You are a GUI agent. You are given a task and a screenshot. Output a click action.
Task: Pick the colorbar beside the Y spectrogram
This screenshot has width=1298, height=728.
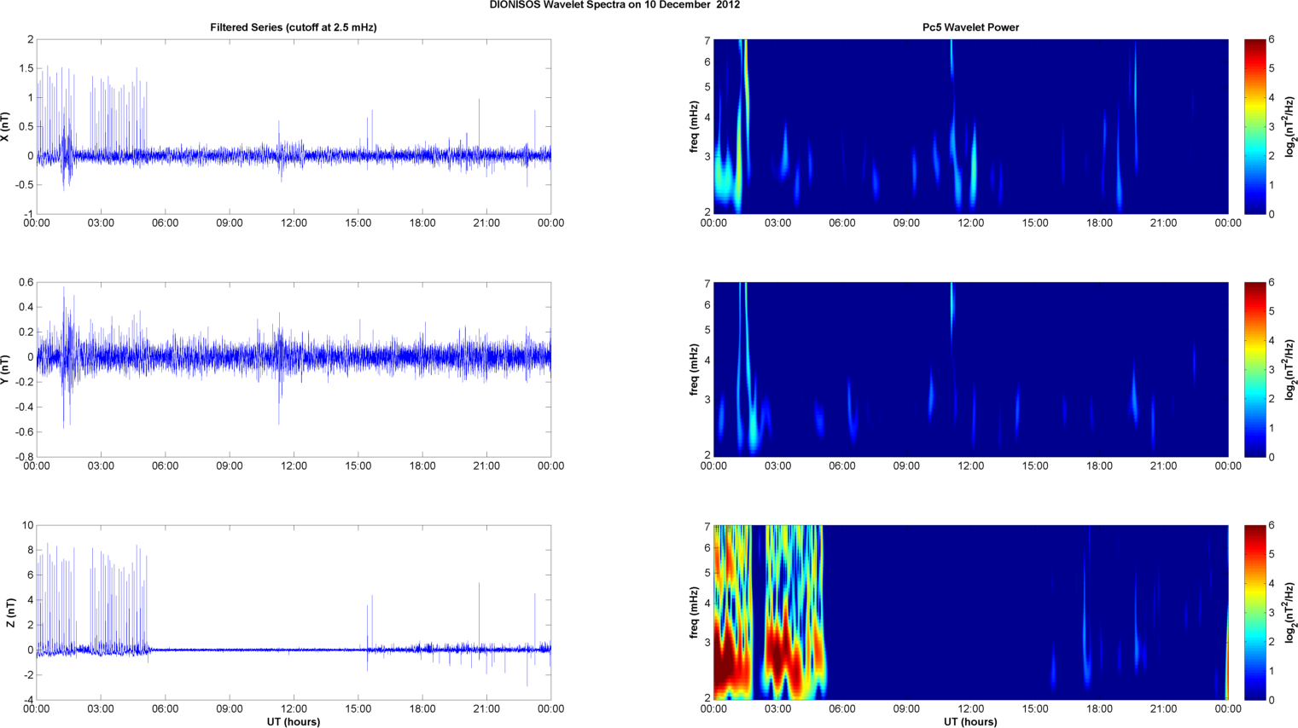pos(1254,369)
